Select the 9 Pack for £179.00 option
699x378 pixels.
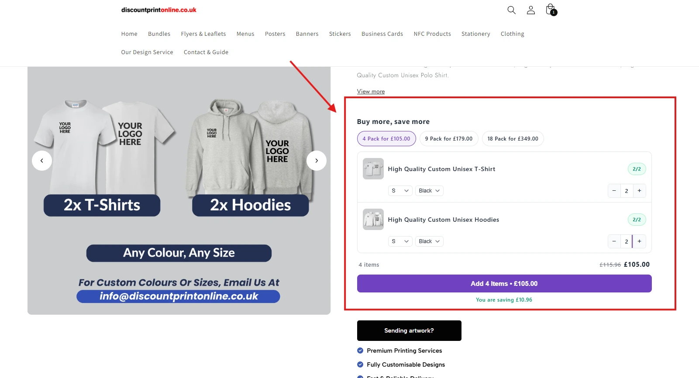tap(448, 138)
